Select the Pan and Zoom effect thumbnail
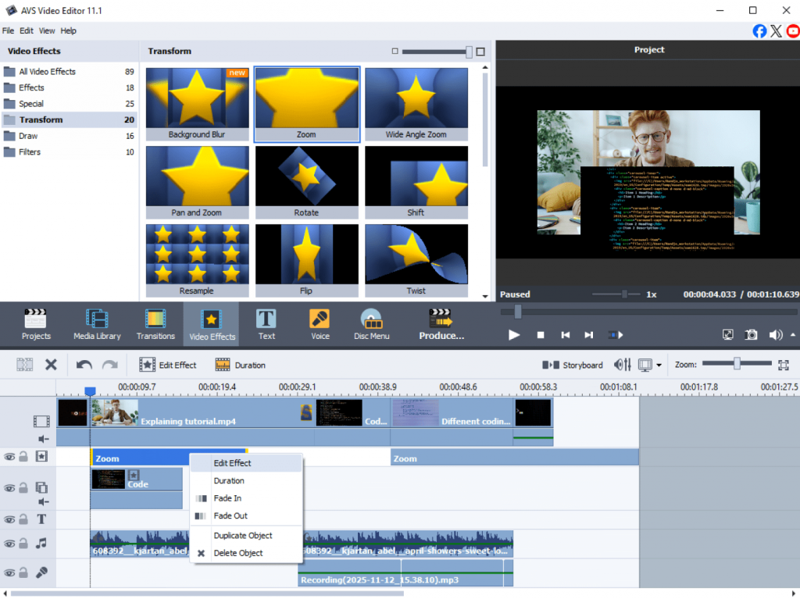Viewport: 800px width, 599px height. pyautogui.click(x=197, y=182)
